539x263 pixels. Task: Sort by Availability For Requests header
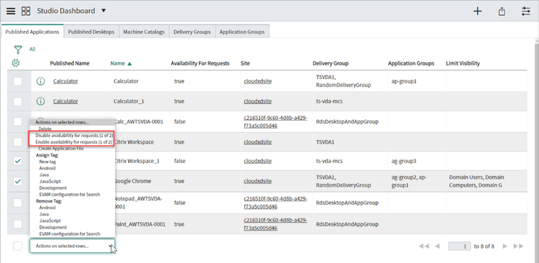pos(200,63)
